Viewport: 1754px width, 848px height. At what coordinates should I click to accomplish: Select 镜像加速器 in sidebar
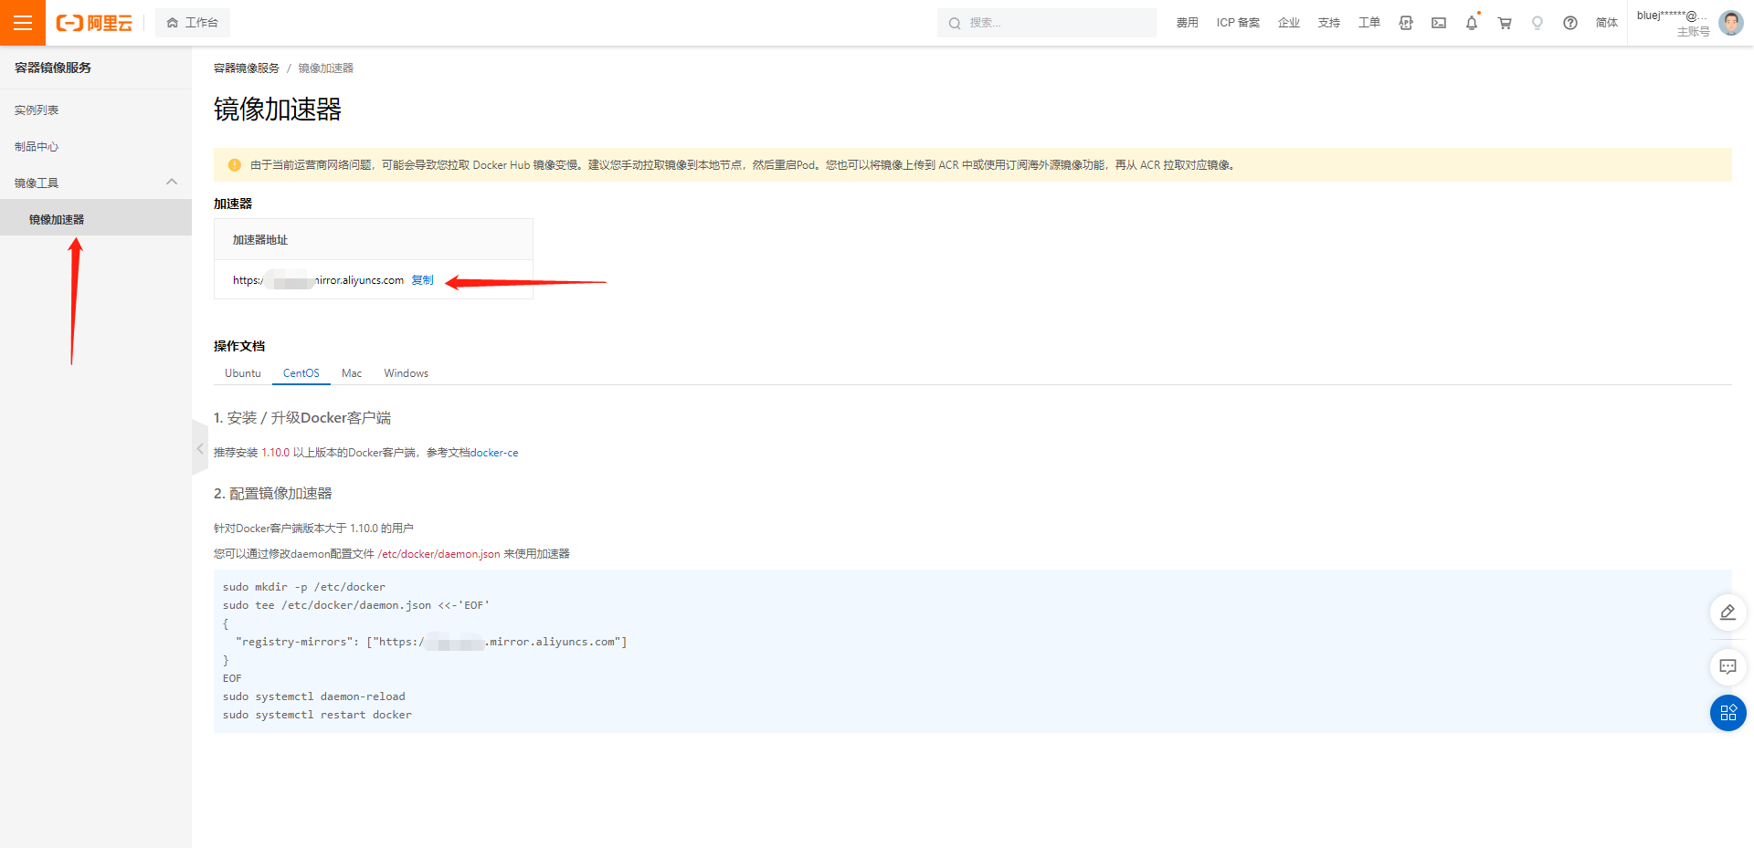96,219
